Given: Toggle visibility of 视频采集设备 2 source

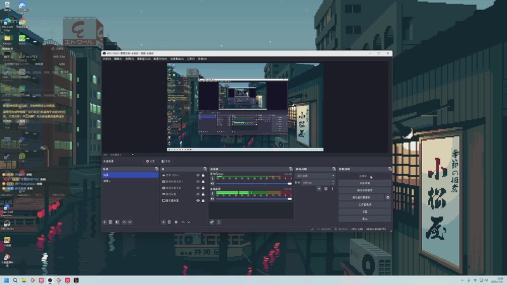Looking at the screenshot, I should pos(198,182).
